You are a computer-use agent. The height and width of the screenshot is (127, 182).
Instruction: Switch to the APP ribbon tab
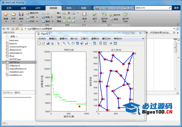tap(38, 8)
